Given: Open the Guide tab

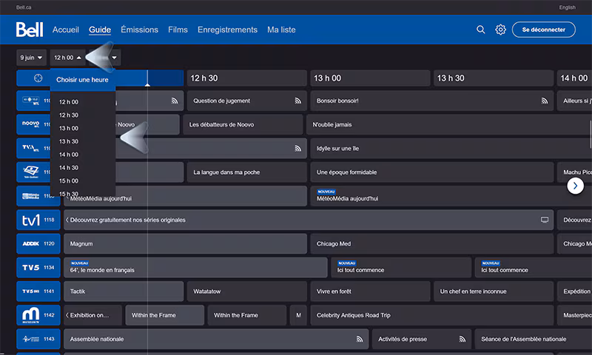Looking at the screenshot, I should [100, 30].
